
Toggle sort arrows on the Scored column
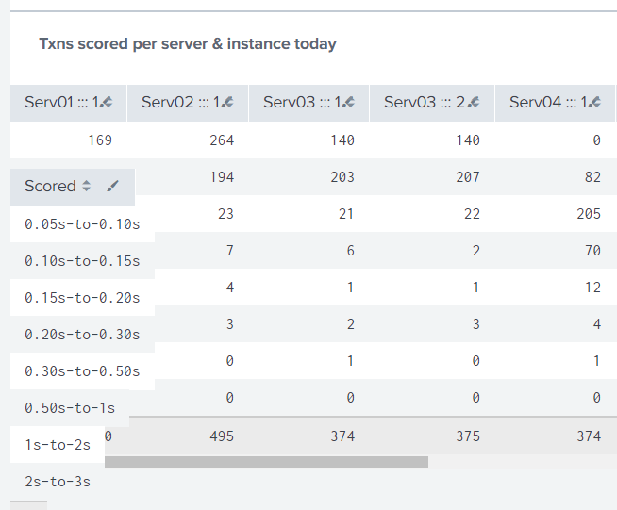tap(87, 187)
